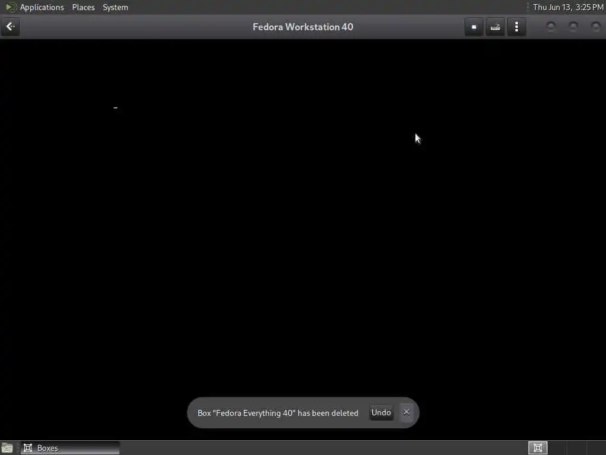
Task: Open the Places menu
Action: 83,7
